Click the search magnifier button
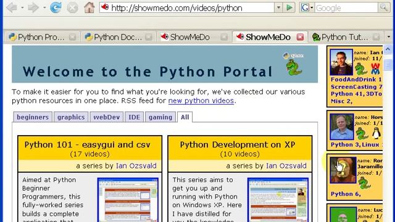 (384, 7)
